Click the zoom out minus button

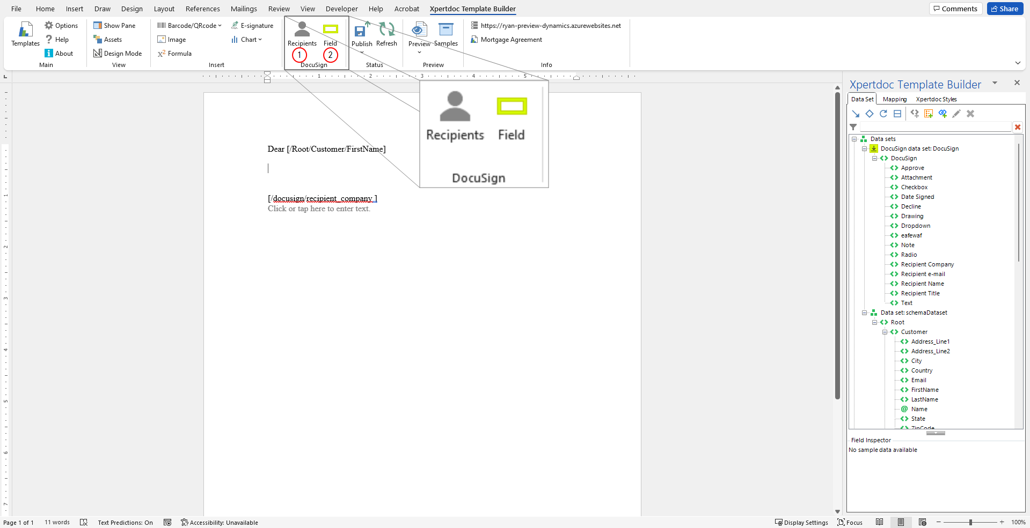coord(938,522)
